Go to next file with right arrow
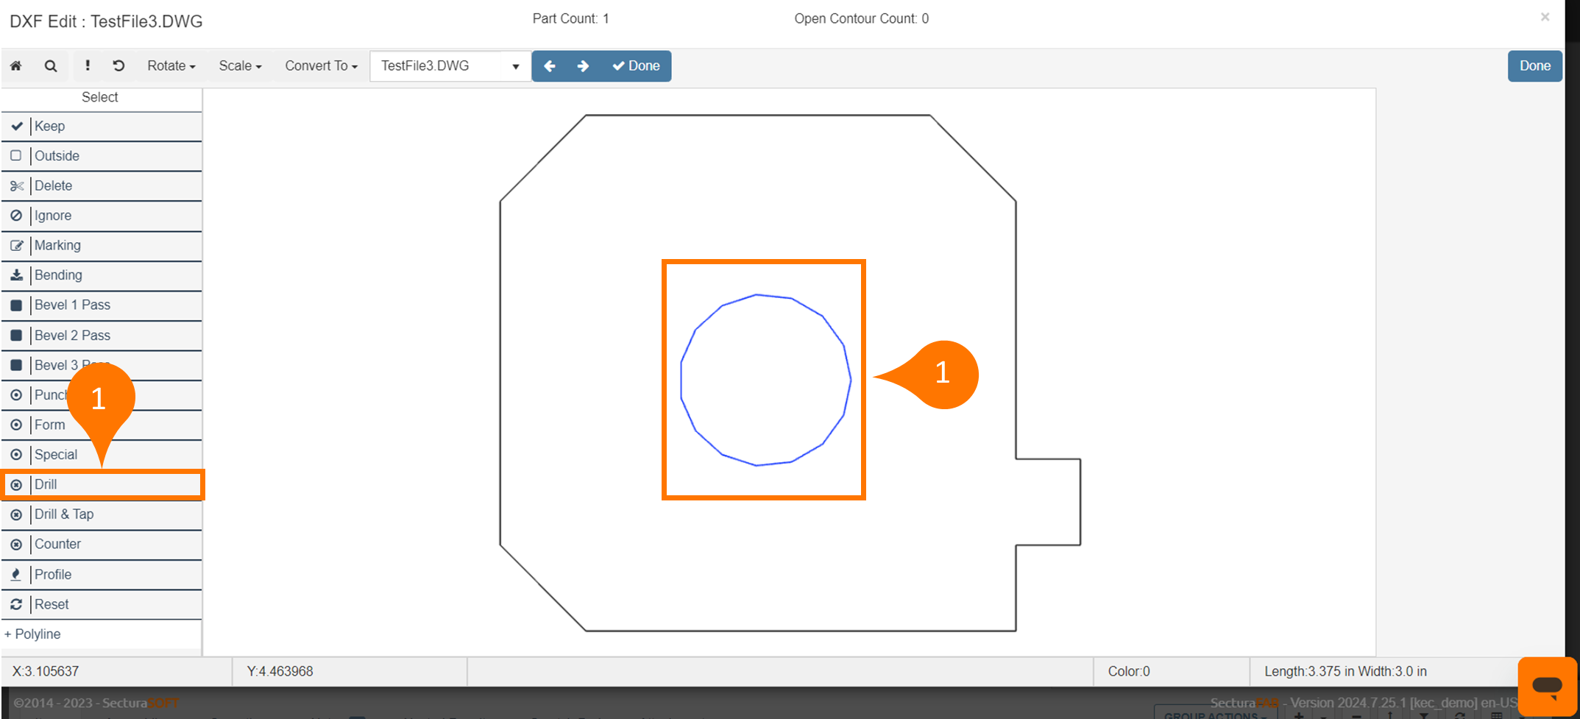1580x719 pixels. pyautogui.click(x=583, y=66)
